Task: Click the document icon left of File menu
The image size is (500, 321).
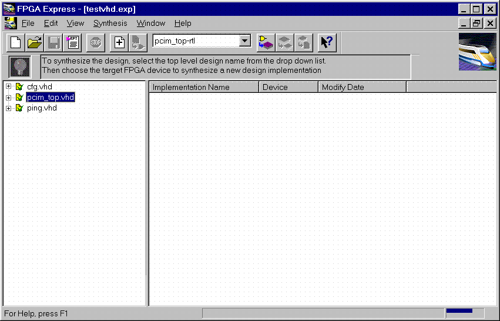Action: pos(11,24)
